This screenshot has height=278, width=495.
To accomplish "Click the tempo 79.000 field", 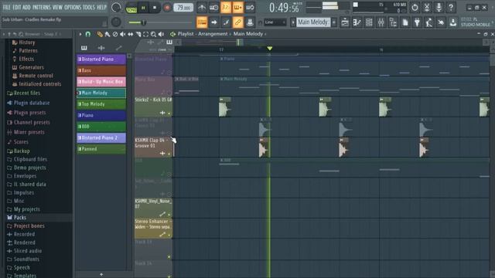I will coord(183,8).
